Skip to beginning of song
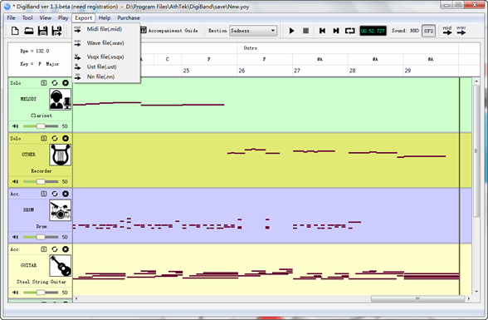 (x=322, y=31)
